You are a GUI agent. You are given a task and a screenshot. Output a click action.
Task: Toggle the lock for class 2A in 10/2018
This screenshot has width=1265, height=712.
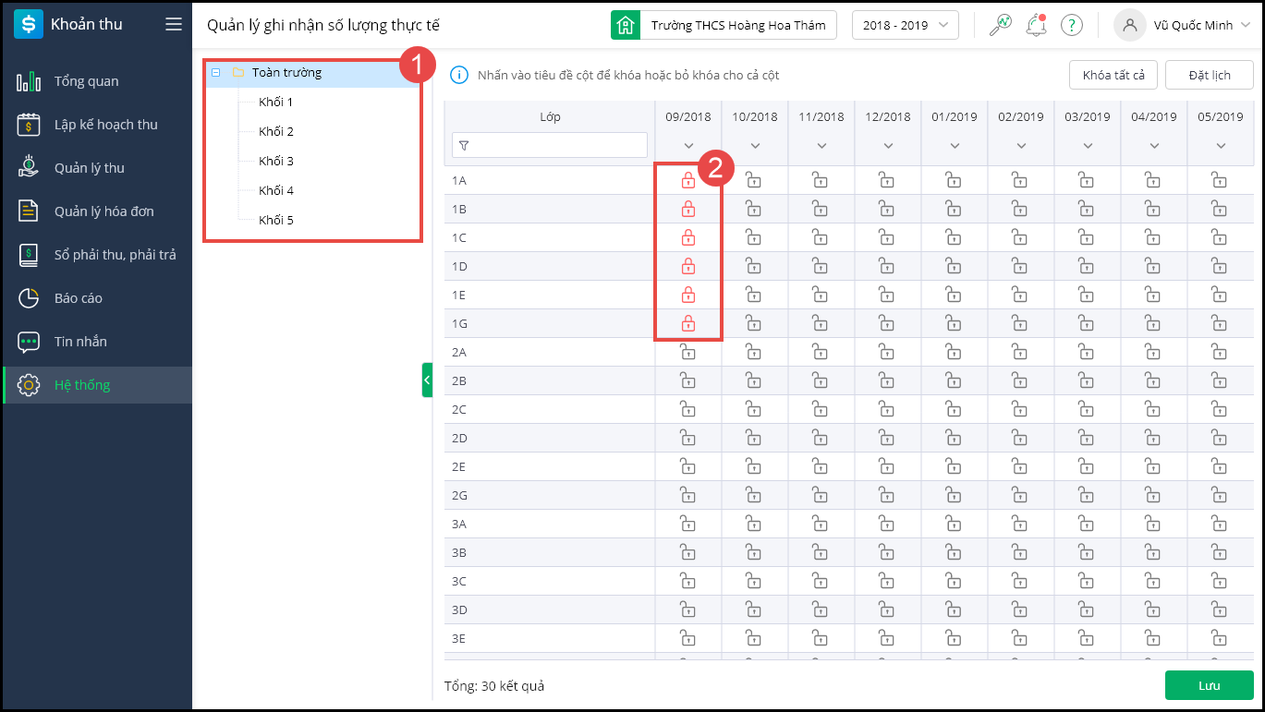tap(754, 352)
